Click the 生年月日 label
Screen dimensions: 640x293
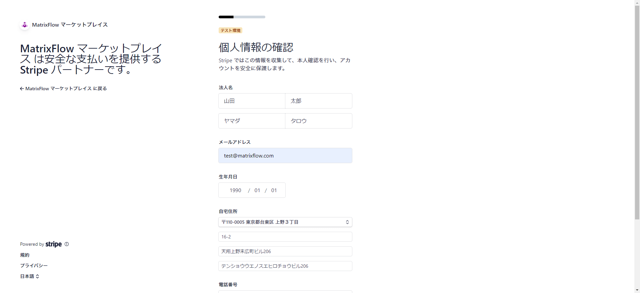click(228, 177)
